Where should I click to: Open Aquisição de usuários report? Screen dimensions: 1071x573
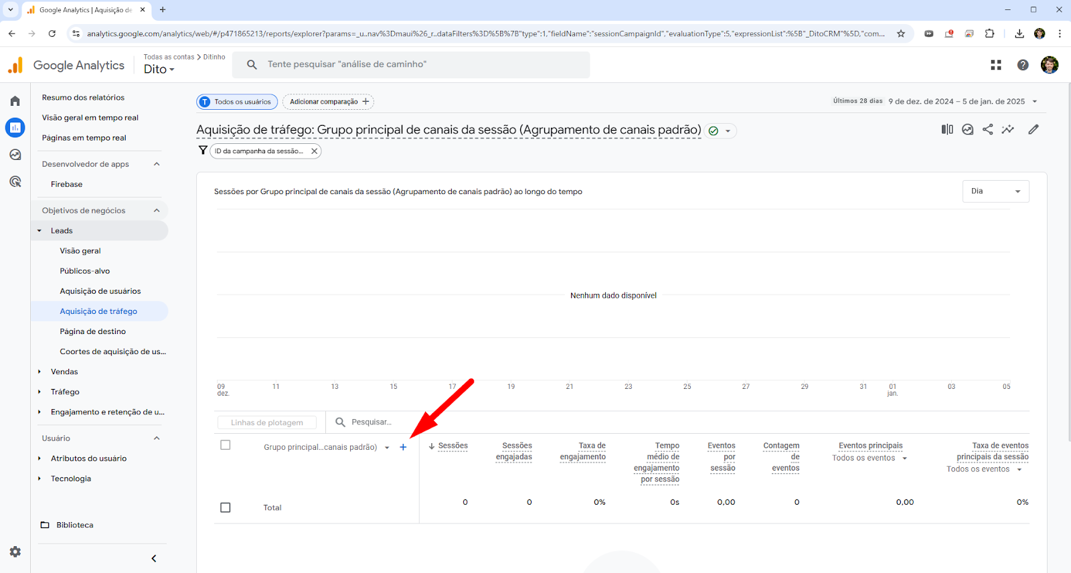(x=100, y=291)
